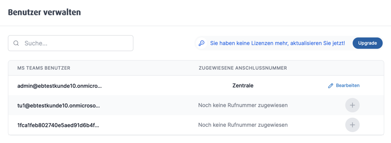391x143 pixels.
Task: Add number for tu1@ebtestkunde10 user via plus
Action: [x=352, y=105]
